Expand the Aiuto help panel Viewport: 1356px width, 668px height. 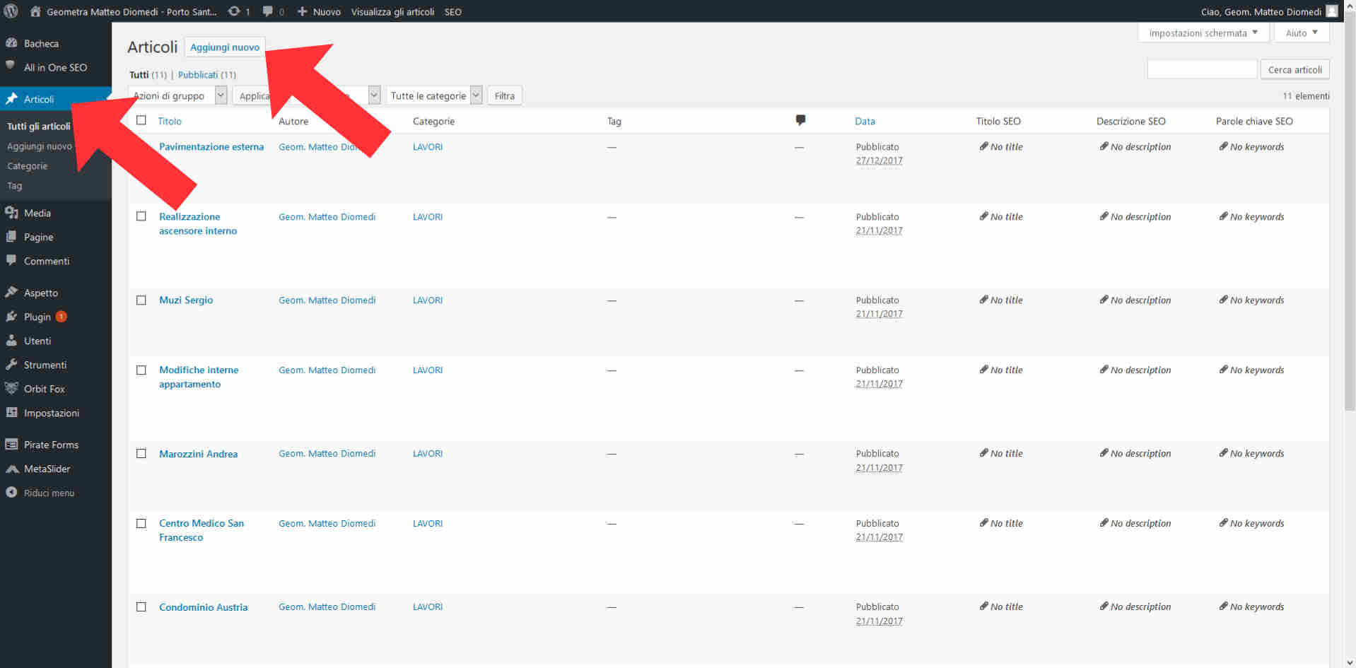tap(1301, 33)
